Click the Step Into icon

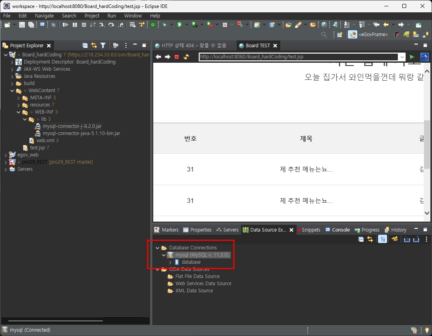tap(102, 25)
